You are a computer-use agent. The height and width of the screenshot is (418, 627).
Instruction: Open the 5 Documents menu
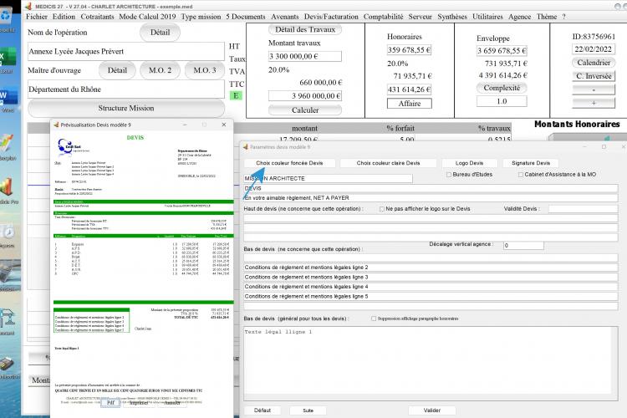pyautogui.click(x=246, y=17)
